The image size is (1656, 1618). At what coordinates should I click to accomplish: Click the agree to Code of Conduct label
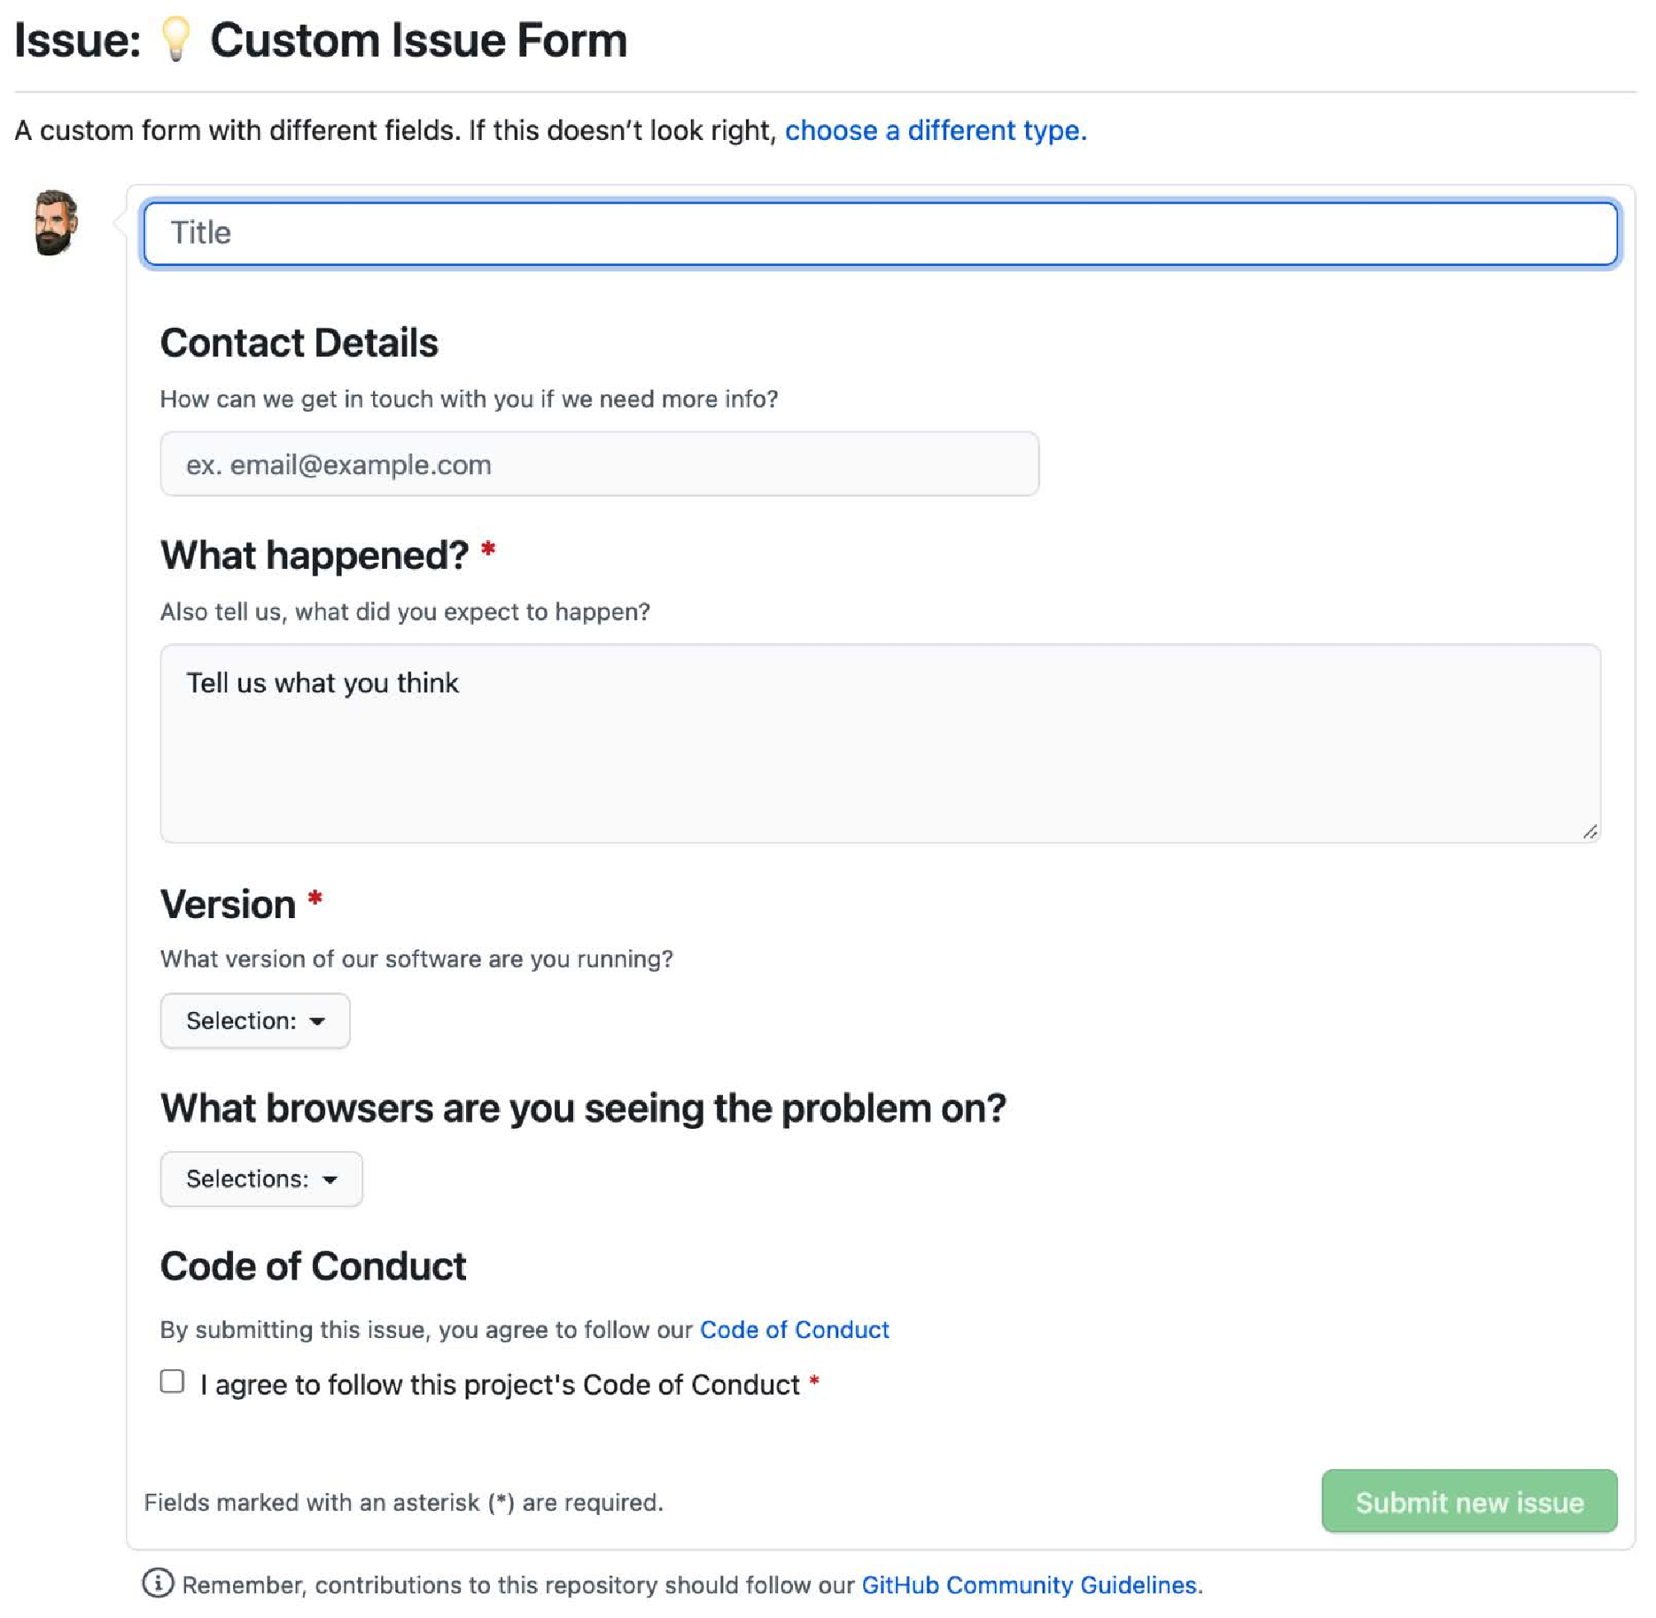point(501,1385)
